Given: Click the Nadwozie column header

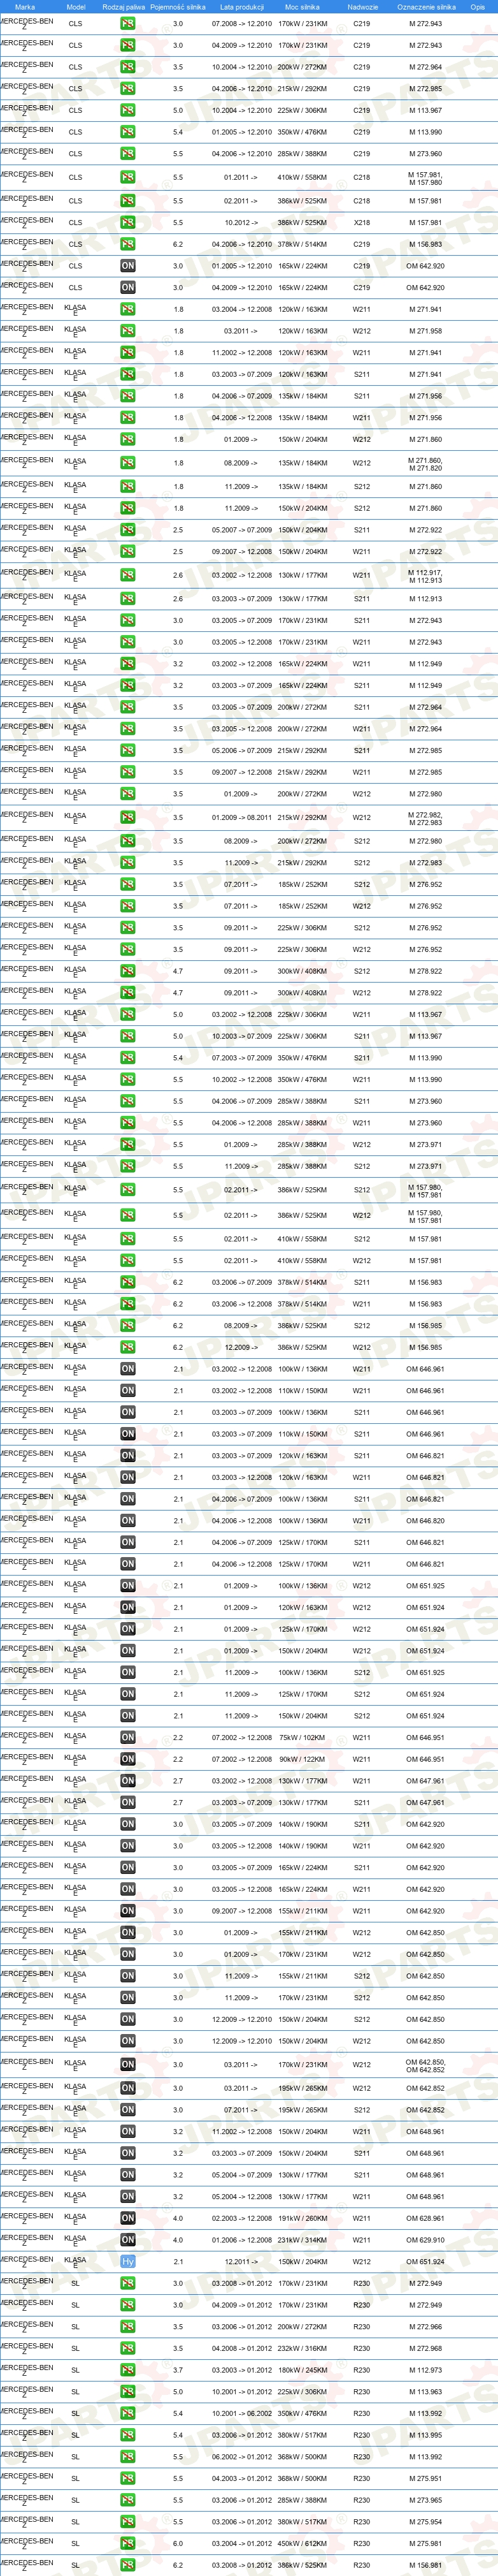Looking at the screenshot, I should tap(362, 7).
